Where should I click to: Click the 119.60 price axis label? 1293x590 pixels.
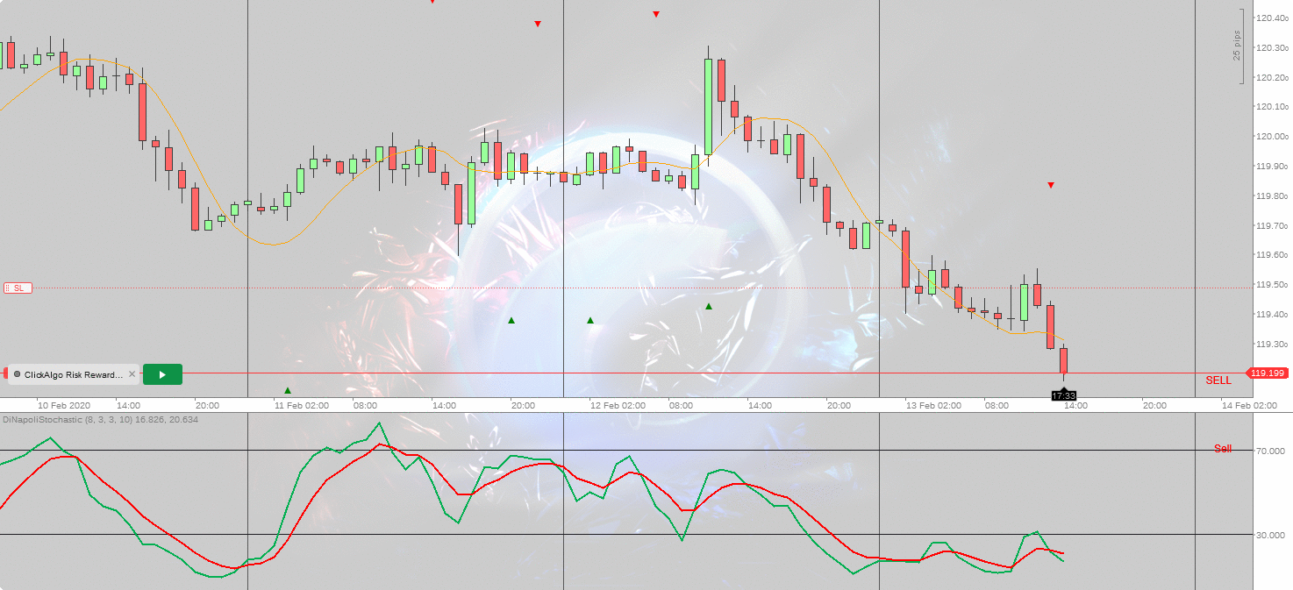coord(1271,255)
